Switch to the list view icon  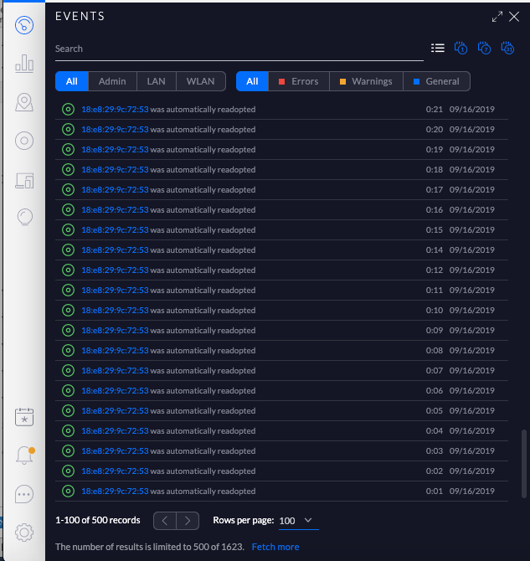pos(438,48)
